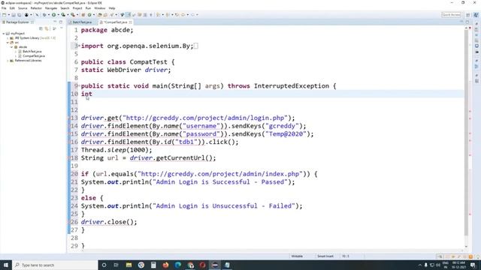Click the Open Type toolbar icon

(100, 15)
